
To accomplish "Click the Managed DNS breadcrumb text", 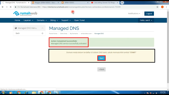I will [99, 34].
